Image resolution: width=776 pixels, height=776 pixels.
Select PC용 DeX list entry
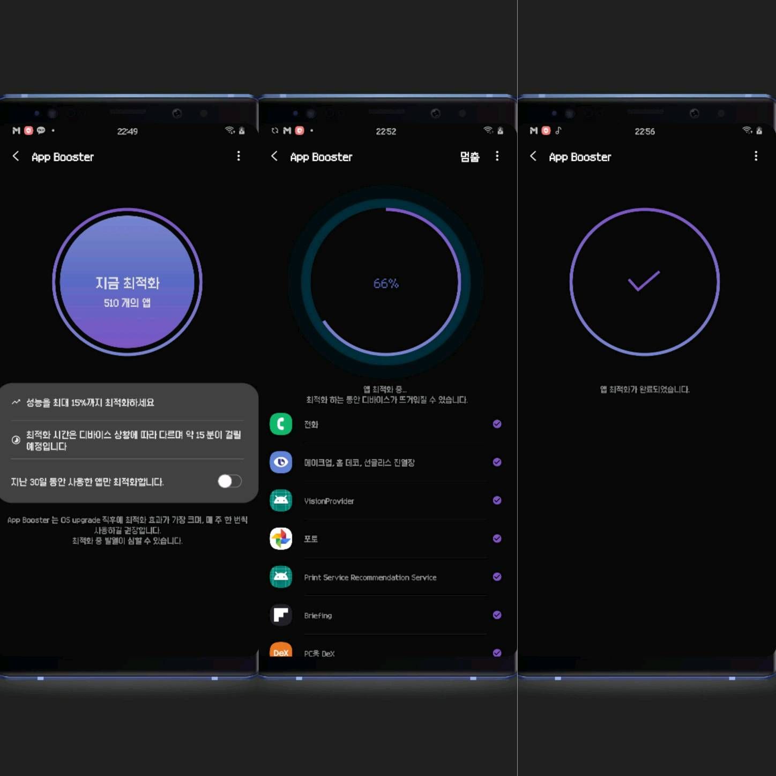319,653
